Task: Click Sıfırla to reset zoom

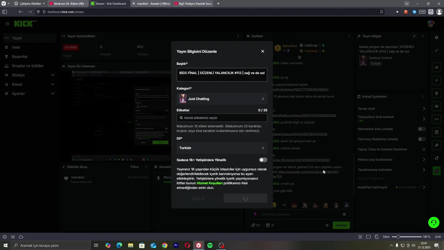Action: [386, 237]
